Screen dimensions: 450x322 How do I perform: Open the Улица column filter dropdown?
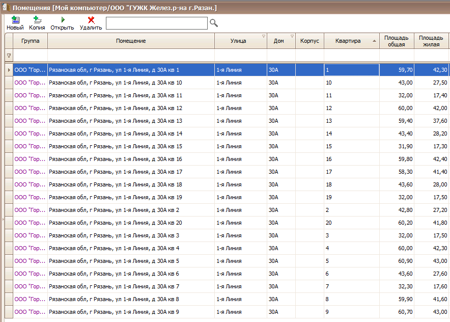coord(263,36)
